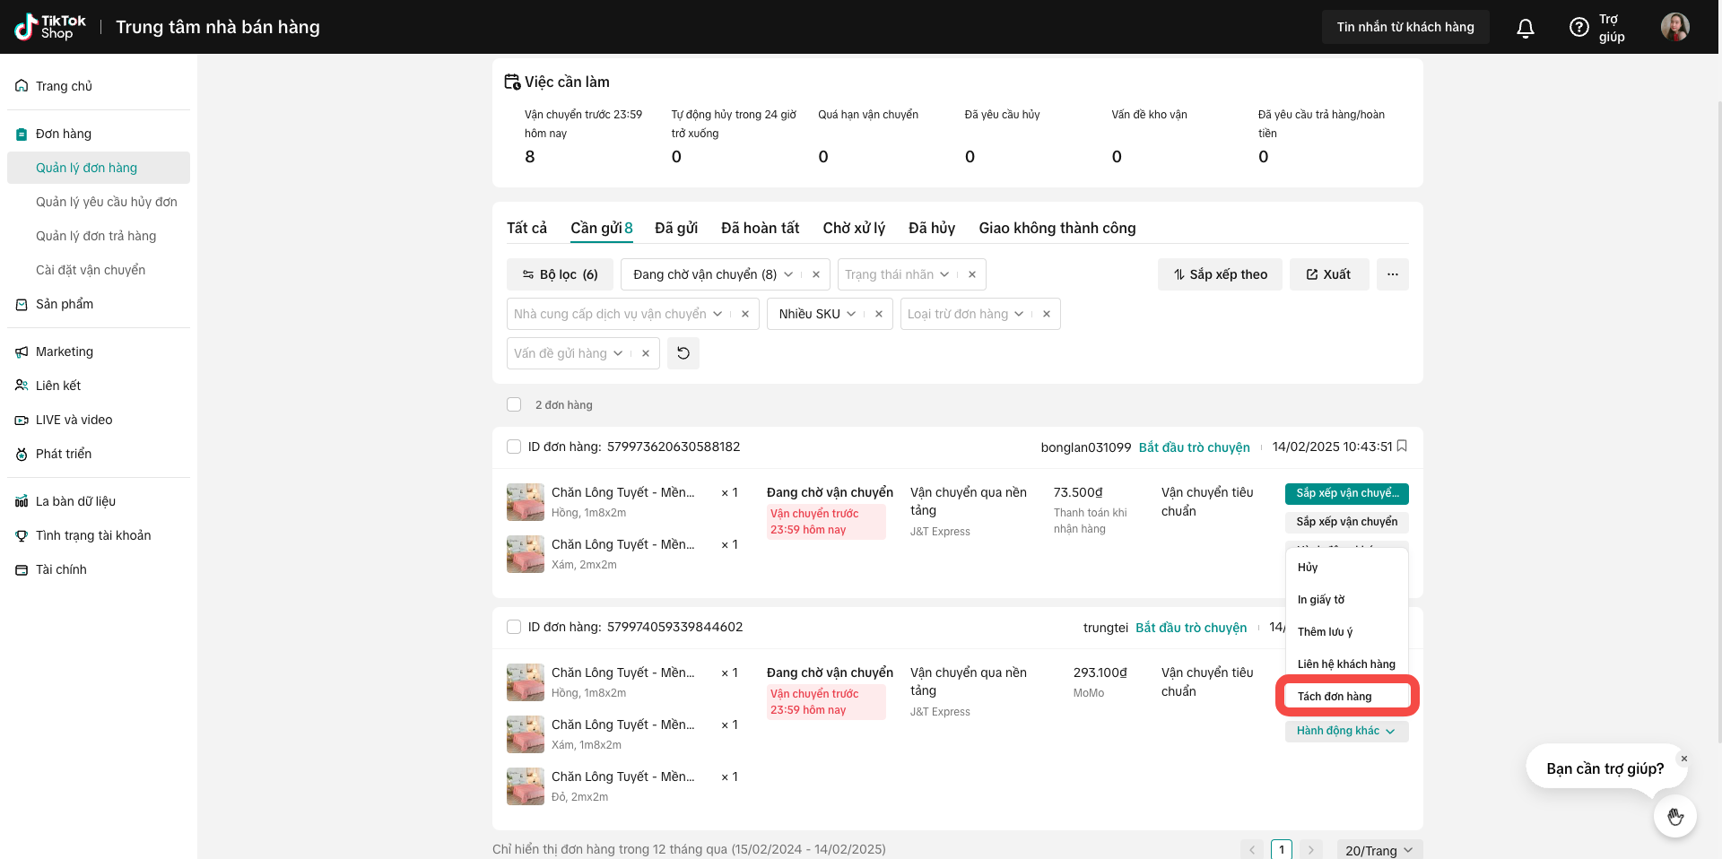Bookmark the first order with flag icon
The image size is (1722, 859).
(x=1402, y=447)
